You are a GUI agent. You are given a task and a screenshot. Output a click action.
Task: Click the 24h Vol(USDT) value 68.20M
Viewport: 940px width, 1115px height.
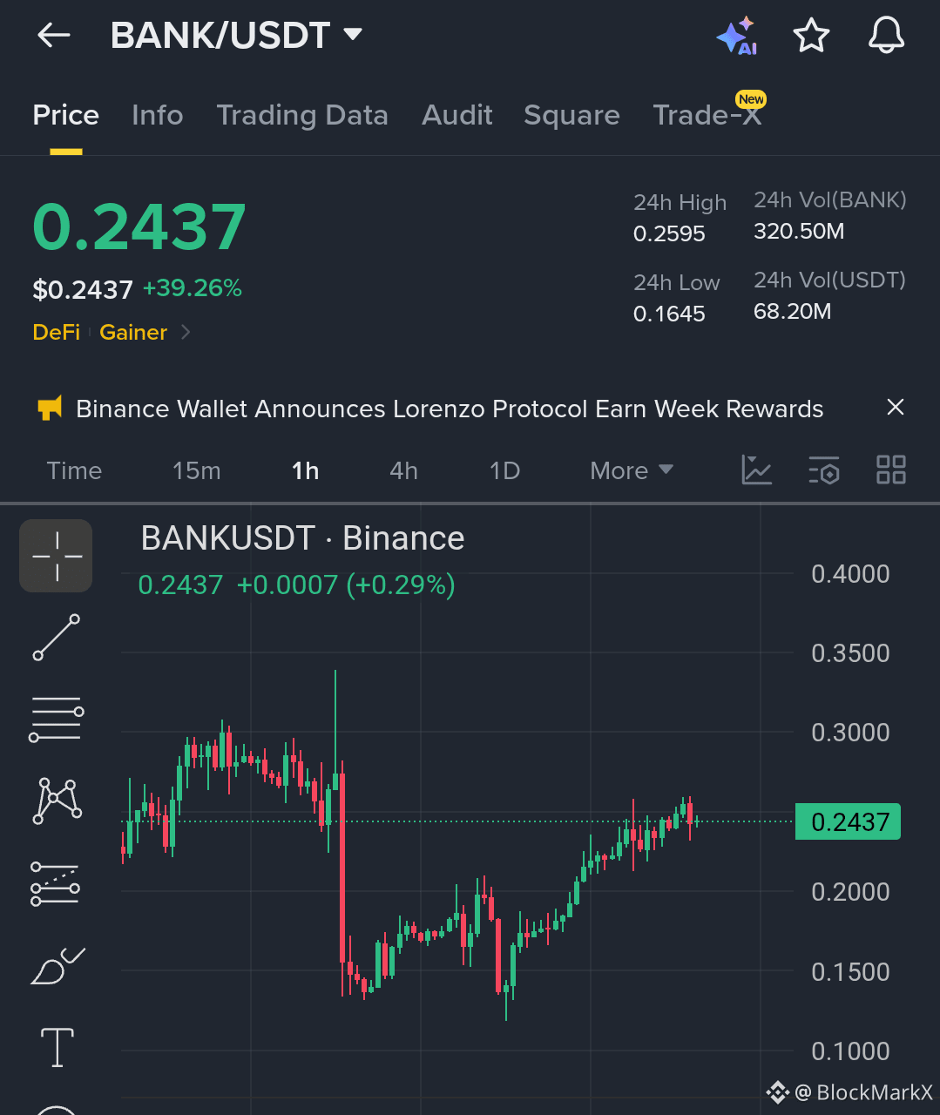click(792, 311)
